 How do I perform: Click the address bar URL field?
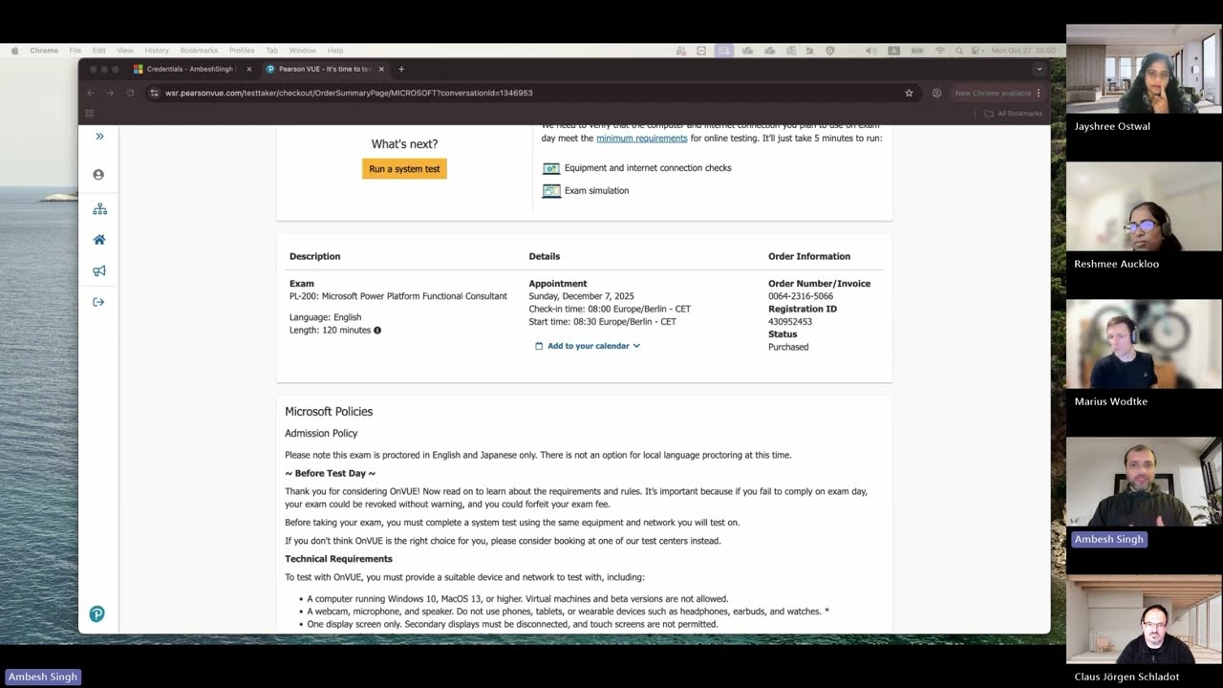pyautogui.click(x=532, y=93)
